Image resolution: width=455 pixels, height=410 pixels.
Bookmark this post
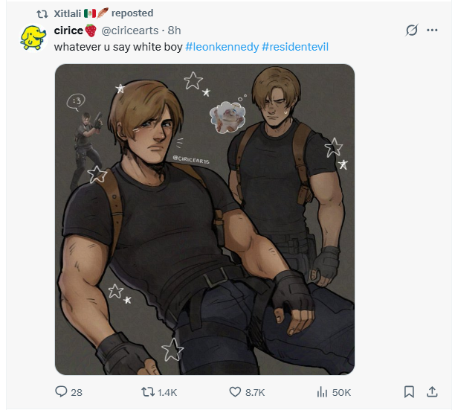(409, 391)
